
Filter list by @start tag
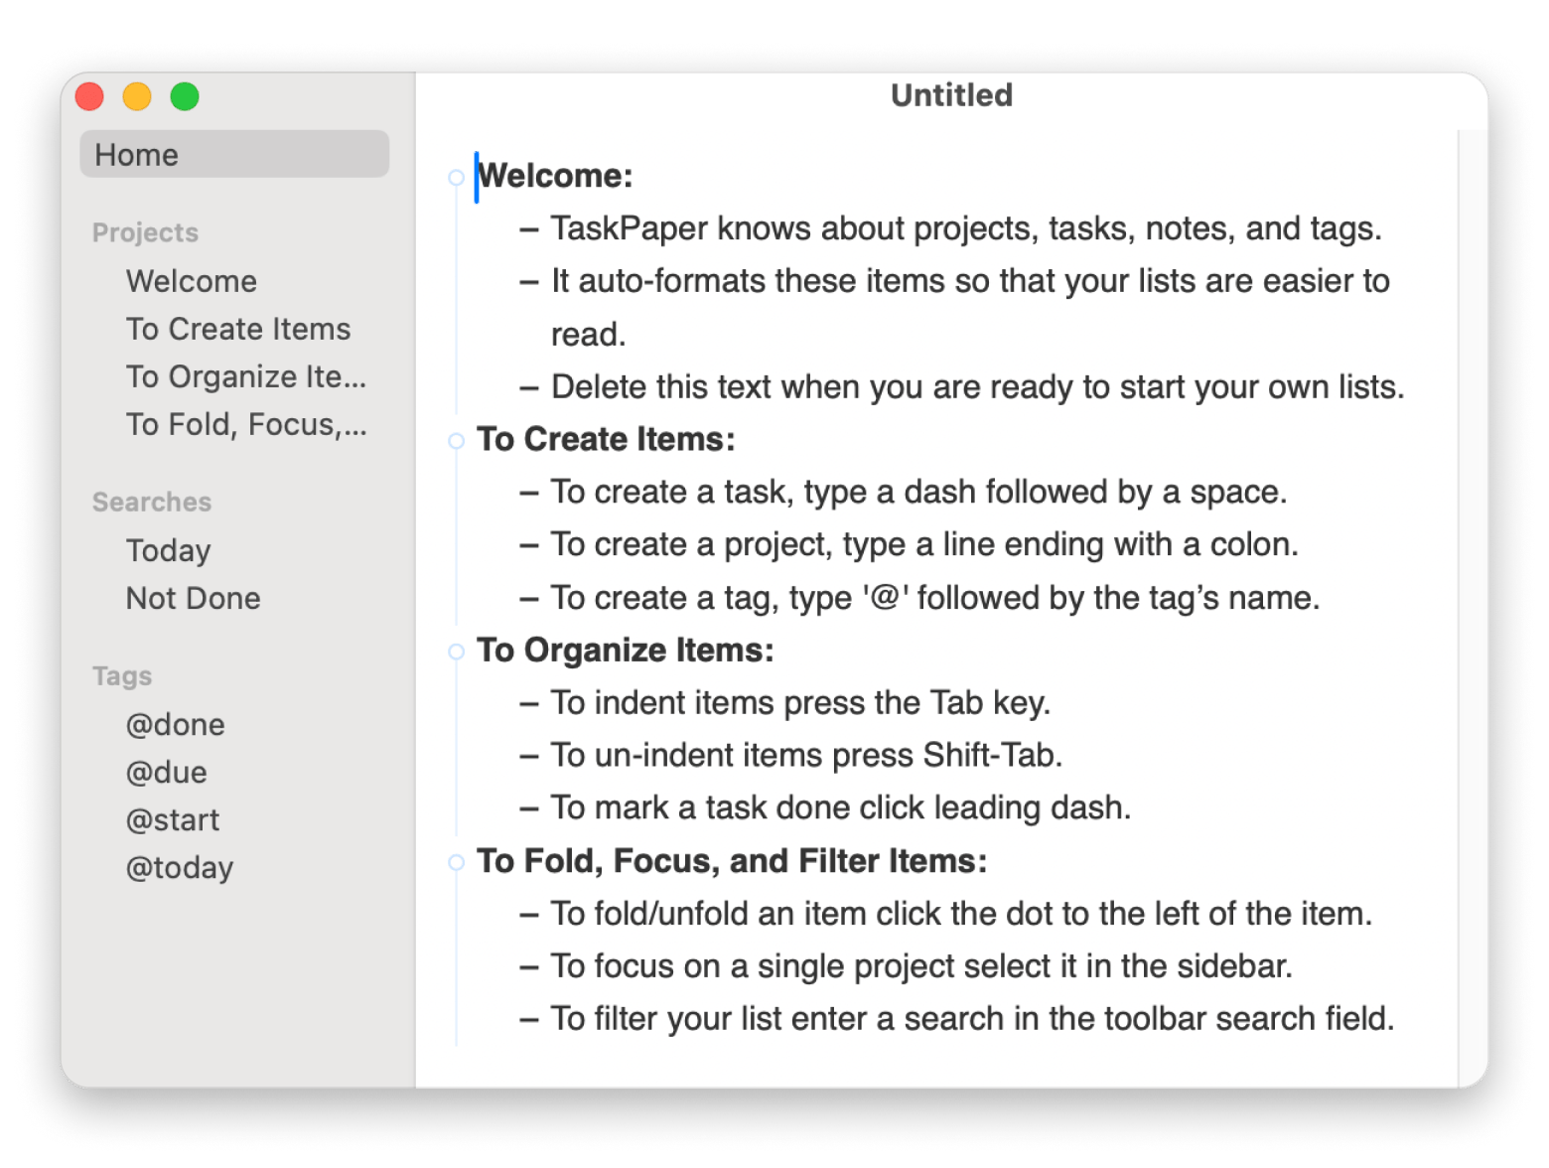click(172, 819)
